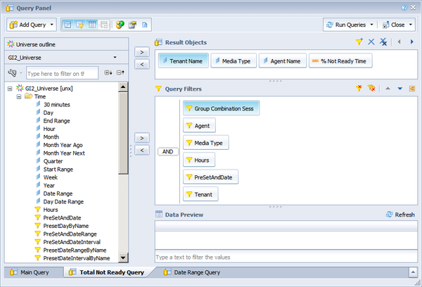
Task: Click the AND operator button
Action: [167, 151]
